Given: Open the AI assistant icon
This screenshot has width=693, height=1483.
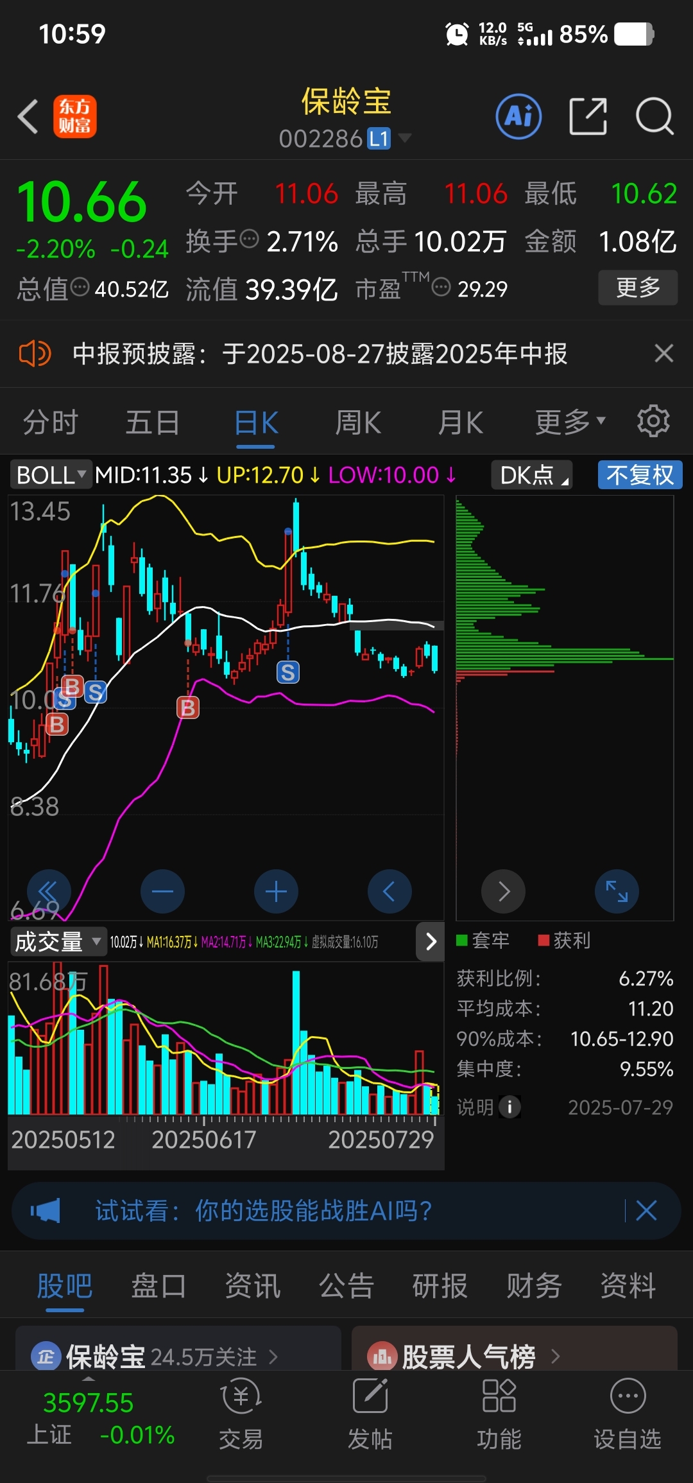Looking at the screenshot, I should click(x=518, y=116).
